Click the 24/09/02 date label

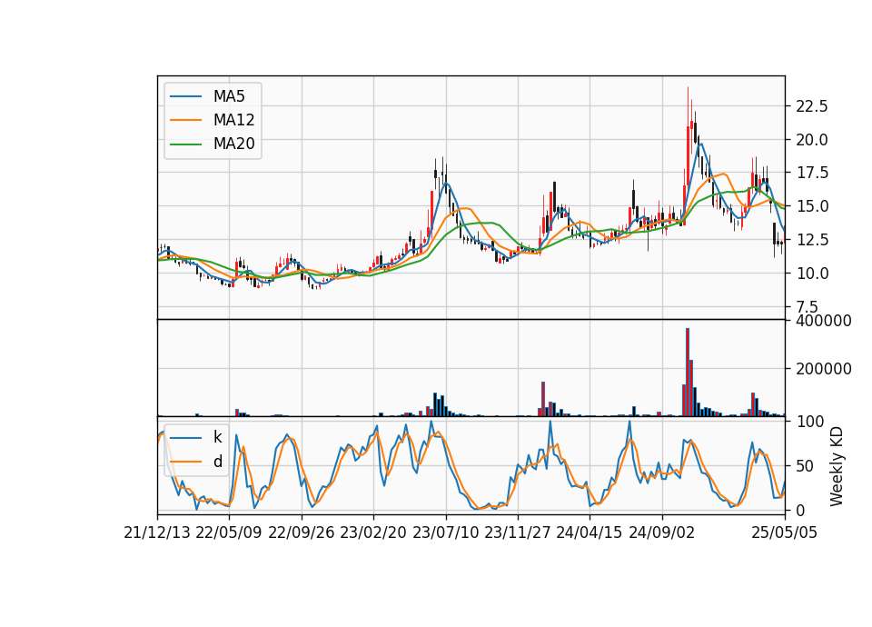pyautogui.click(x=662, y=532)
